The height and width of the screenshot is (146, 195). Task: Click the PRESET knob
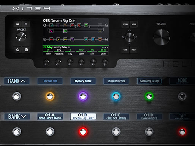pyautogui.click(x=21, y=37)
